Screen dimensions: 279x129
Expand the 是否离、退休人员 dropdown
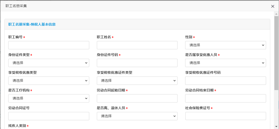137,116
